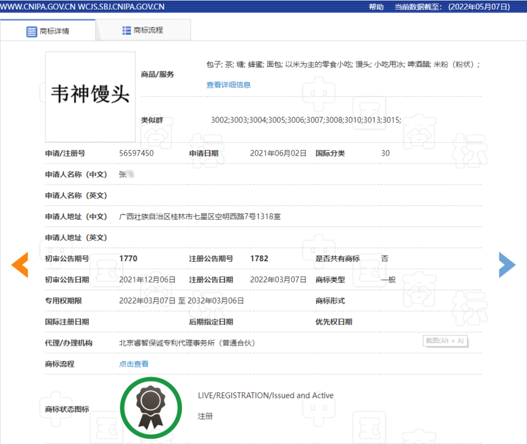Screen dimensions: 527x444
Task: Click the 申请/注册号 label
Action: pos(65,153)
